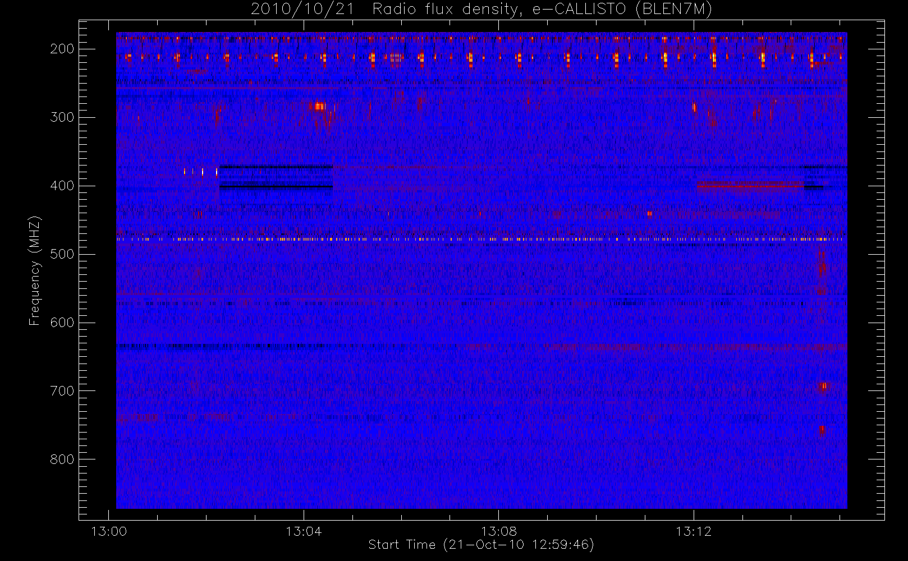Click the bright burst near 280 MHz at 13:04
The image size is (908, 561).
[319, 106]
